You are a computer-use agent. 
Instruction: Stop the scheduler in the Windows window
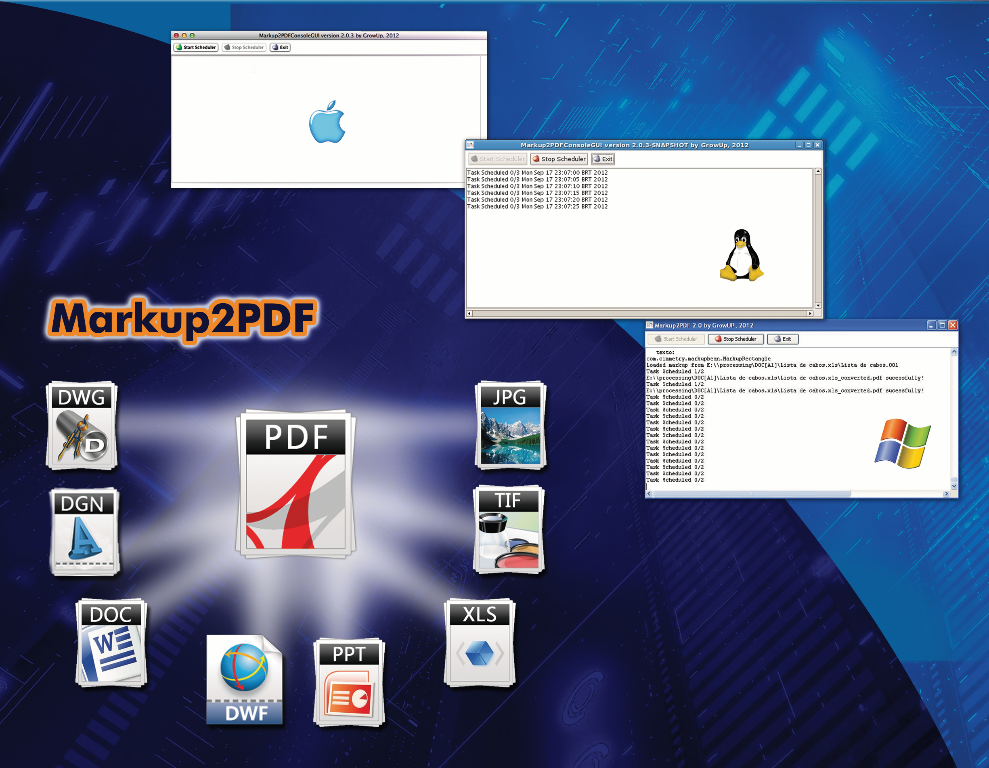pos(736,339)
